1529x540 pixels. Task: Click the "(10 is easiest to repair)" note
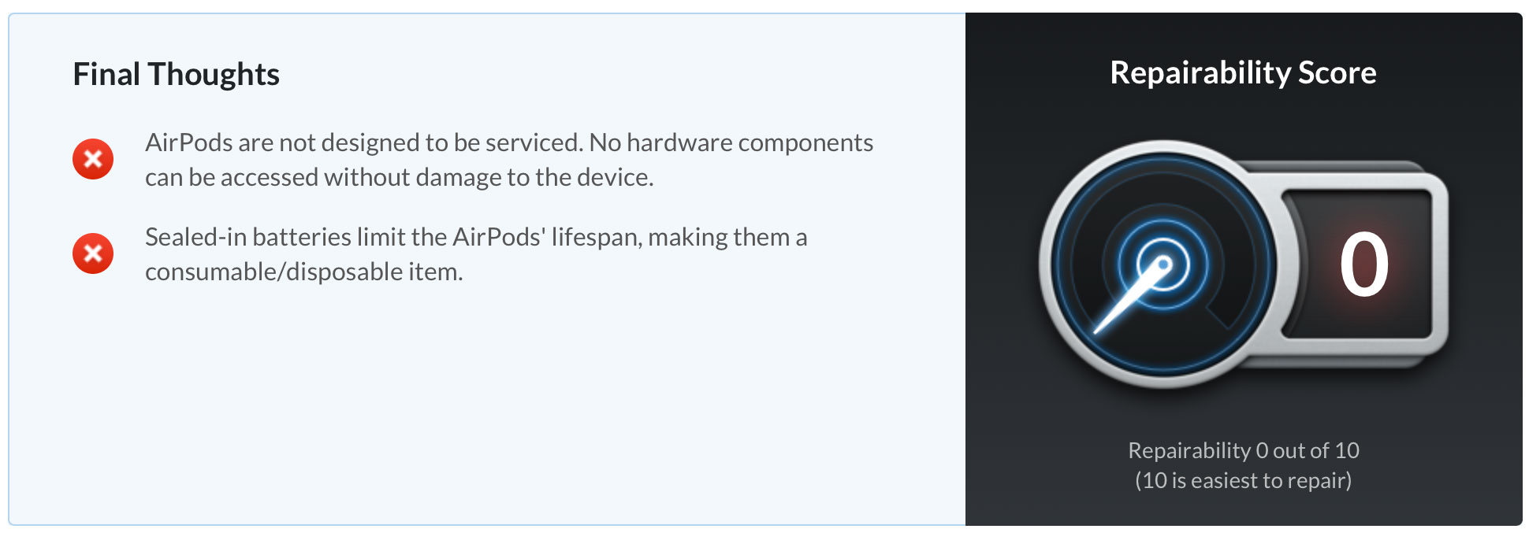point(1243,480)
